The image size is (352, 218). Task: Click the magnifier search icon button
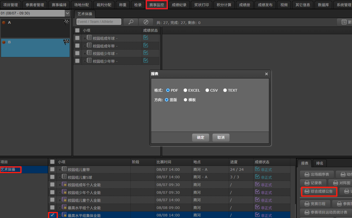[131, 22]
